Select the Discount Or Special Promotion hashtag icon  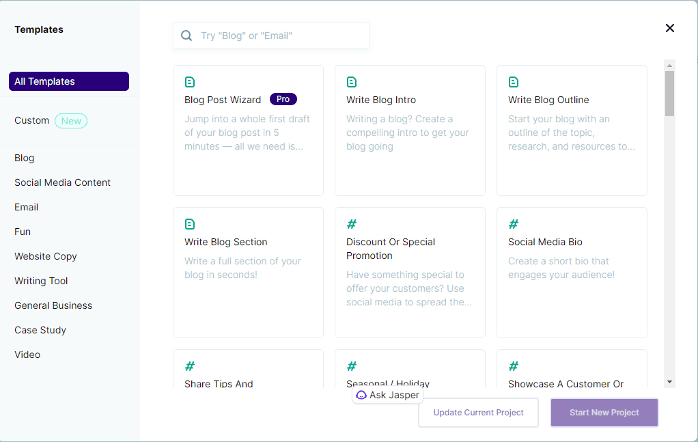pos(352,223)
